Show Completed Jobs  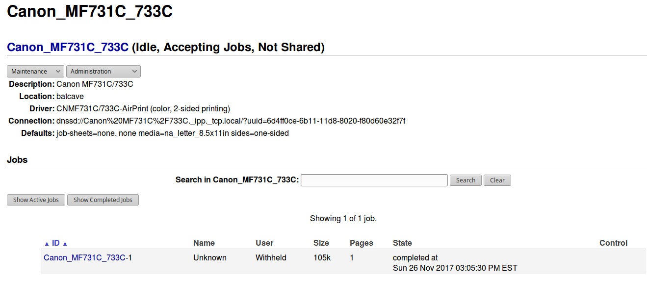[103, 200]
